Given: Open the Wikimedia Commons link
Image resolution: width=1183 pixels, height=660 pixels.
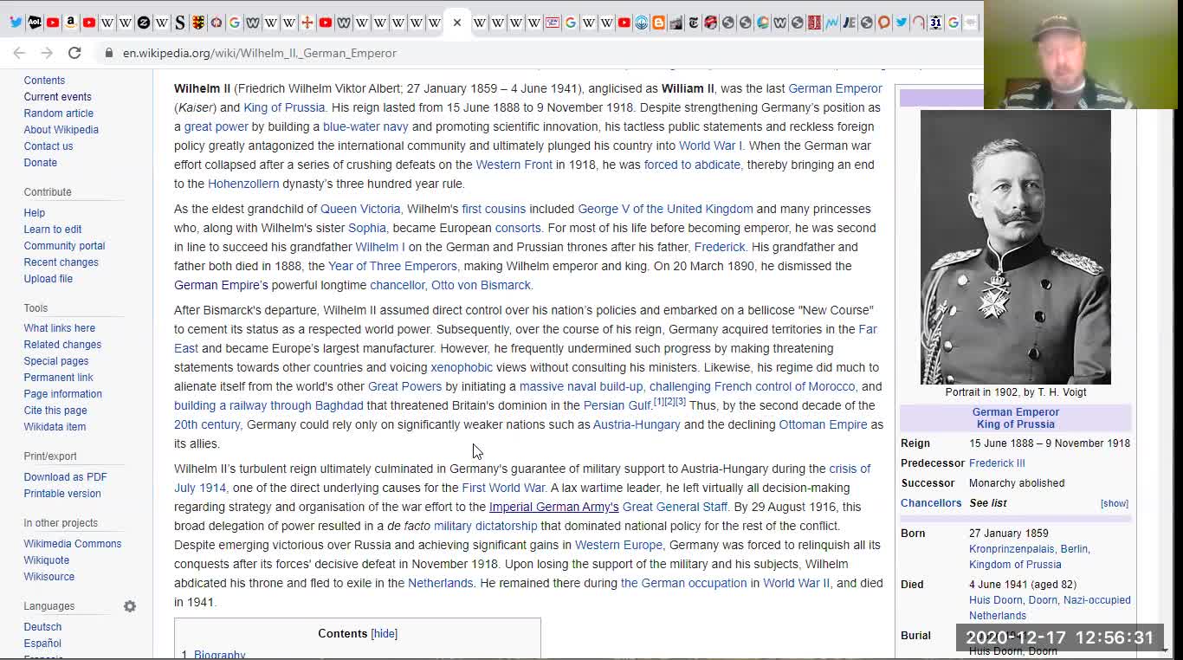Looking at the screenshot, I should click(73, 544).
